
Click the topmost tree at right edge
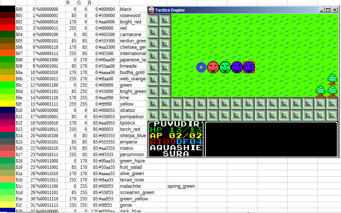click(332, 79)
